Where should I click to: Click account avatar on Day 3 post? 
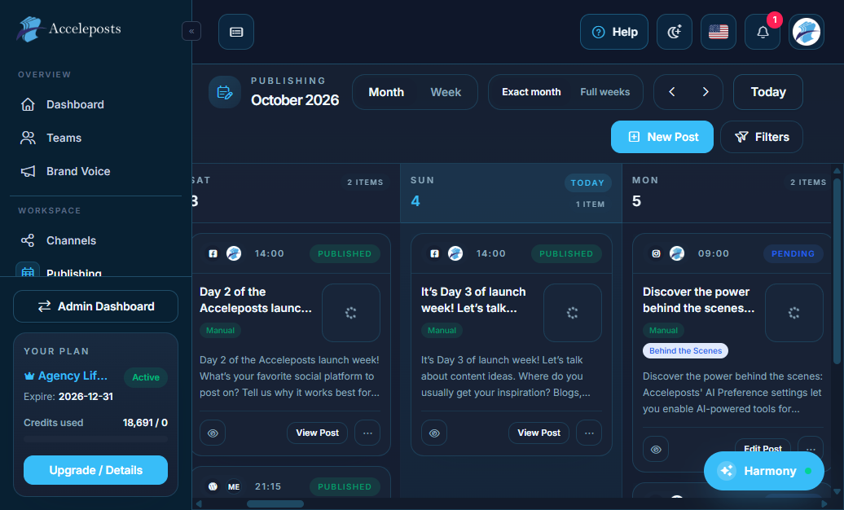pyautogui.click(x=455, y=253)
